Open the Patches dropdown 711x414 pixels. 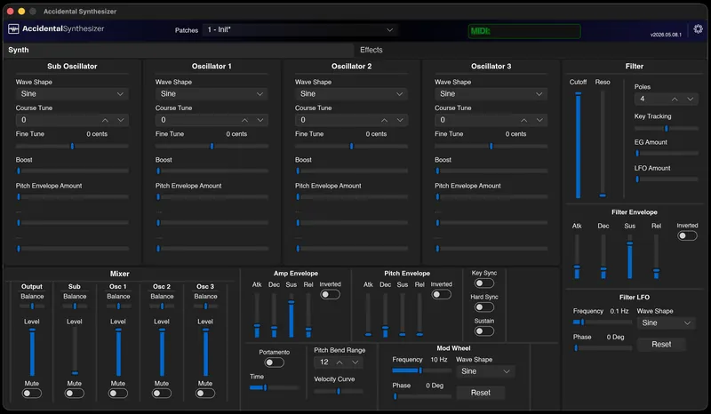click(300, 30)
